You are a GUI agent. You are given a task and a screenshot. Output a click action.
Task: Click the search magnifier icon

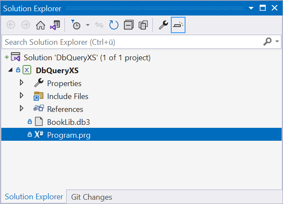(267, 42)
